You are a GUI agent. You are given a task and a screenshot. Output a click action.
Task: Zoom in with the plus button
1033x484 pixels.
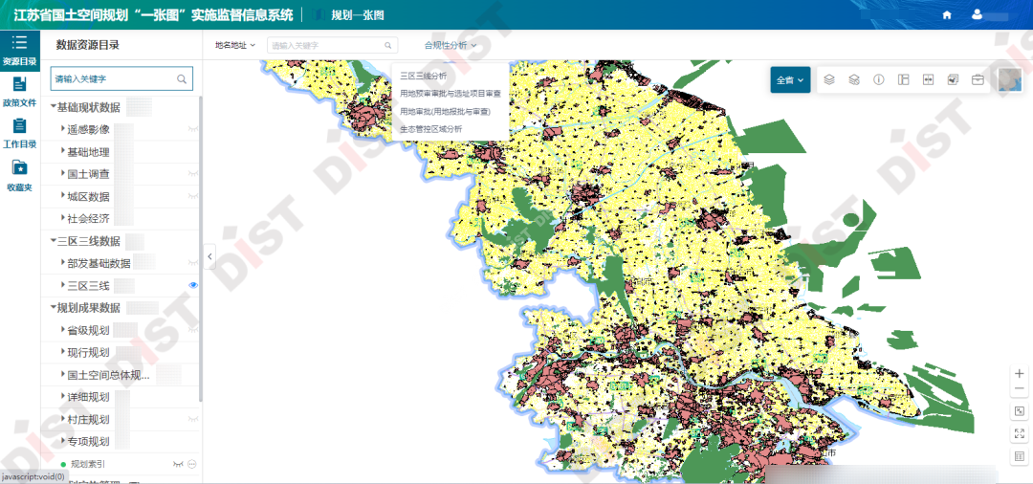pos(1020,373)
